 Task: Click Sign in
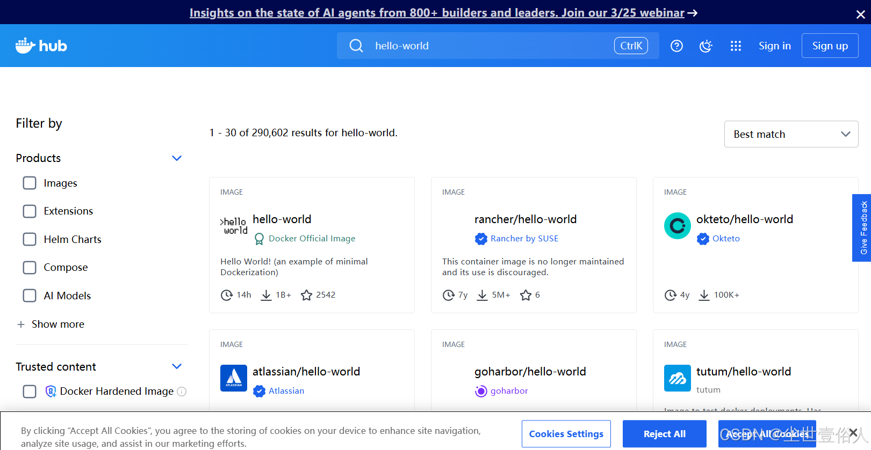(x=774, y=46)
